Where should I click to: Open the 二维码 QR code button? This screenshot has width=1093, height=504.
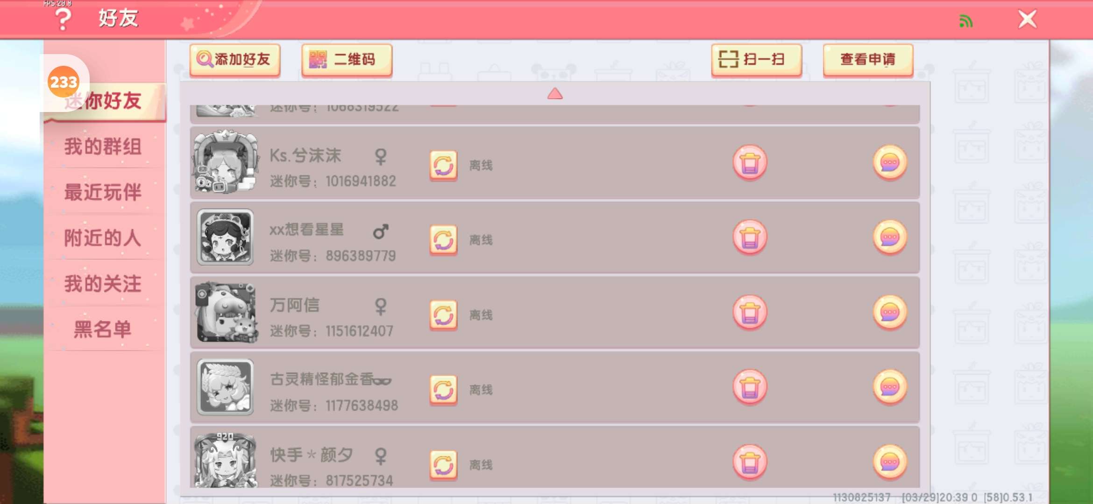(x=347, y=60)
